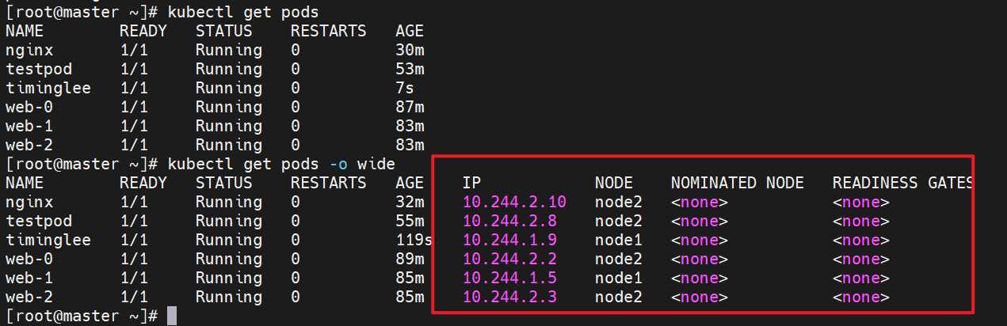The image size is (1007, 326).
Task: Click the last empty [root@master ~]# prompt
Action: tap(82, 317)
